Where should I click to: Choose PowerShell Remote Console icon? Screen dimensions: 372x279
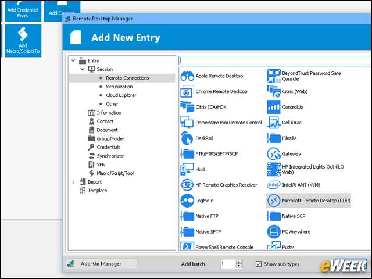pos(187,246)
